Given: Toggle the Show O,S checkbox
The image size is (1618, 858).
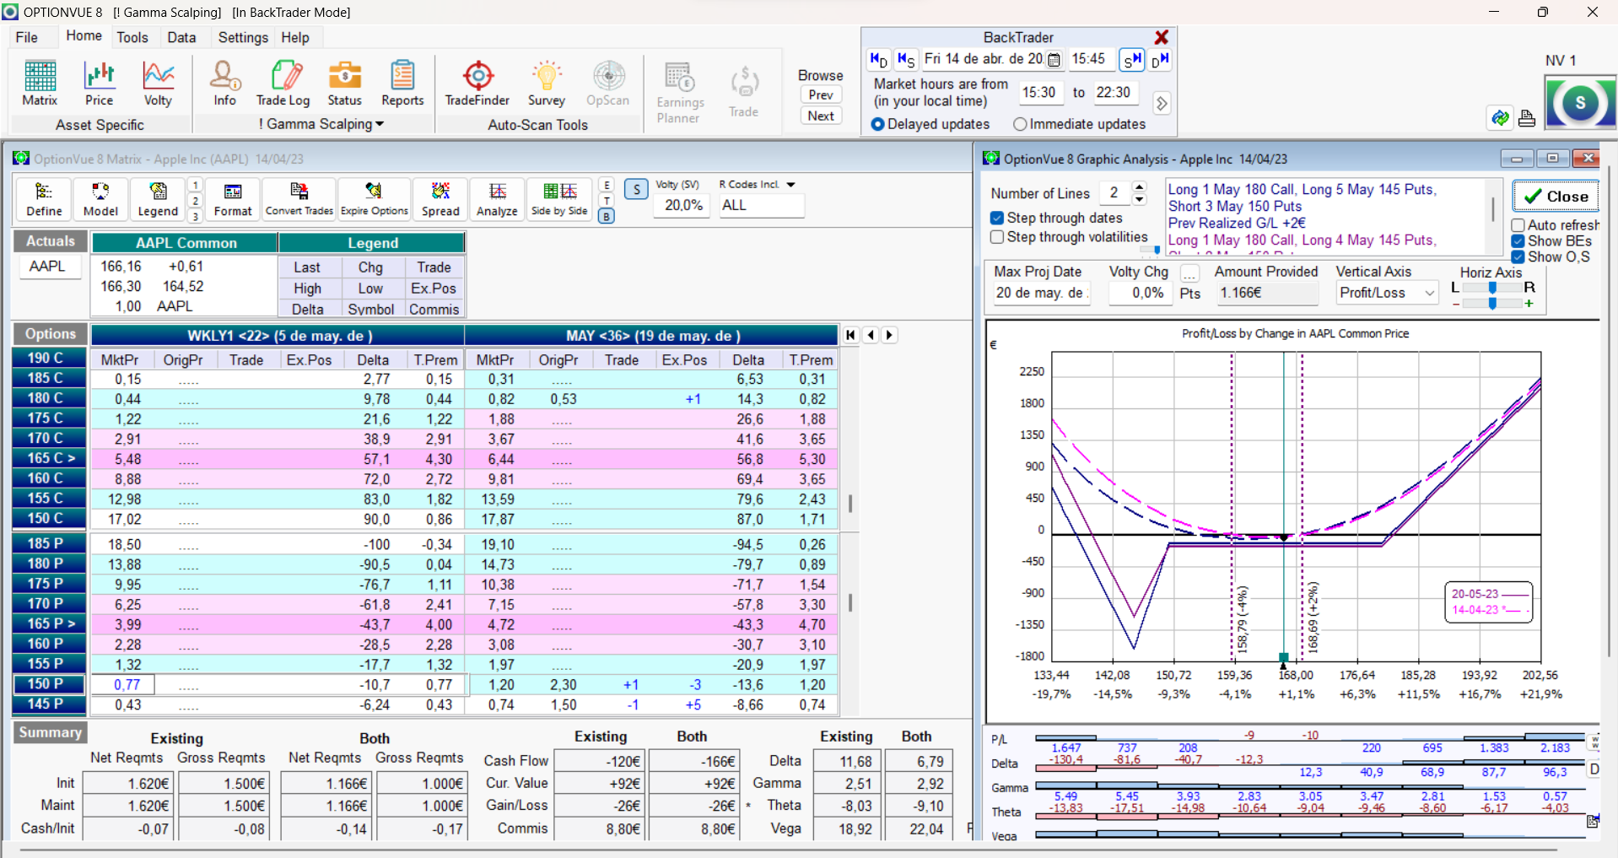Looking at the screenshot, I should (x=1518, y=257).
